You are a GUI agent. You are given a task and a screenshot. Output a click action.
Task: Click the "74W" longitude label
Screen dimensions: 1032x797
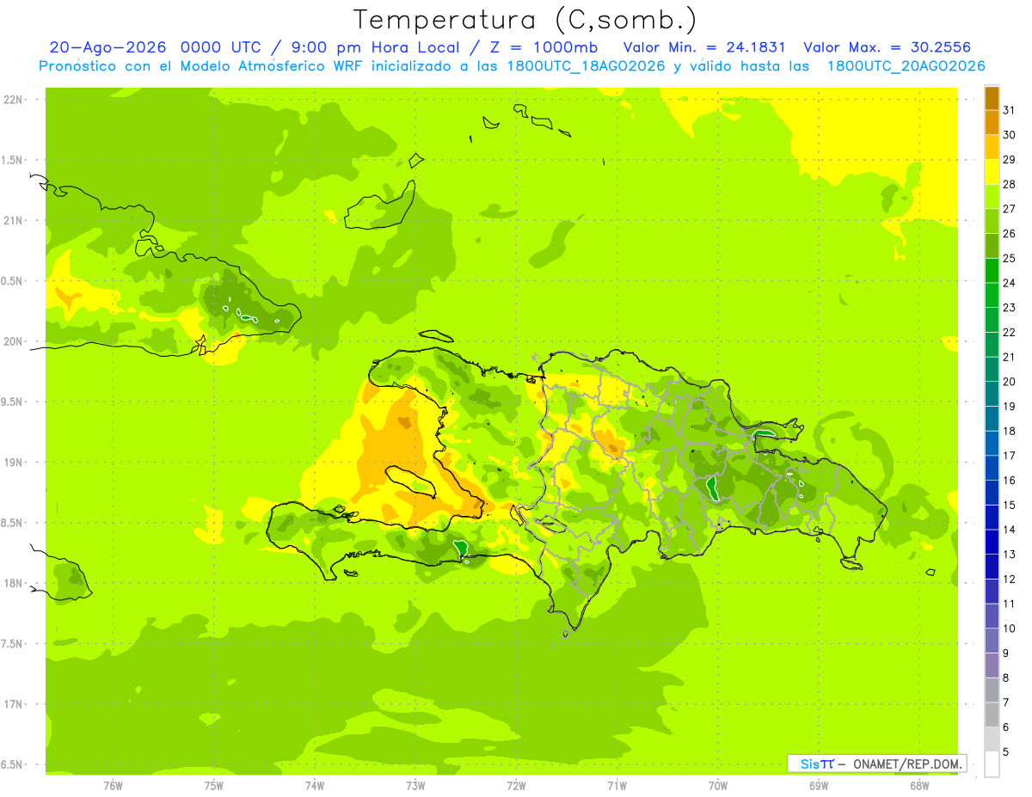click(314, 785)
